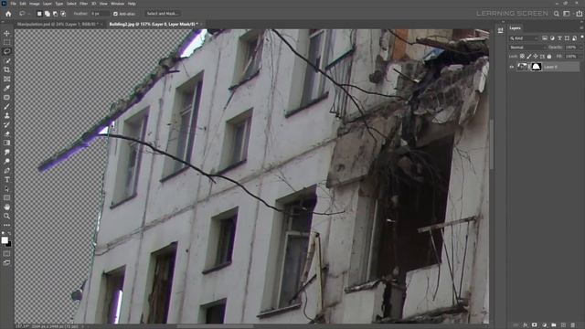Toggle Anti-alias checkbox

115,14
